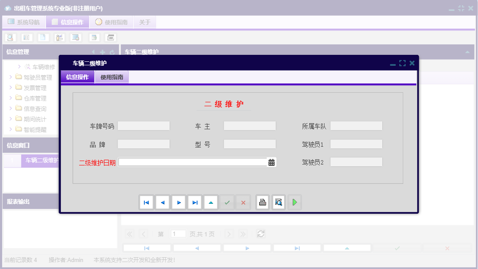
Task: Select the user settings icon on the toolbar
Action: tap(59, 37)
